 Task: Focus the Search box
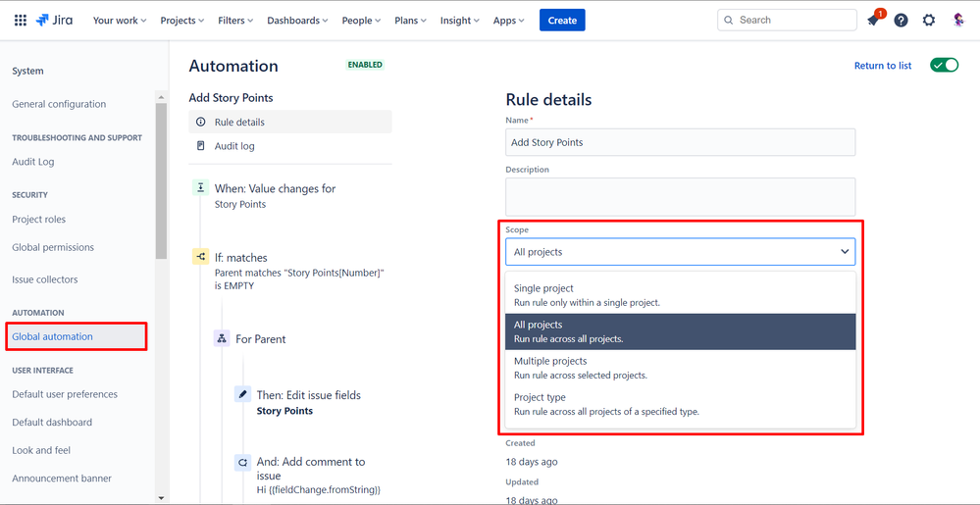click(x=787, y=20)
